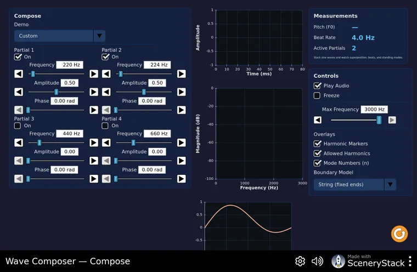417x272 pixels.
Task: Click Partial 2 frequency value 224 Hz
Action: pos(157,65)
